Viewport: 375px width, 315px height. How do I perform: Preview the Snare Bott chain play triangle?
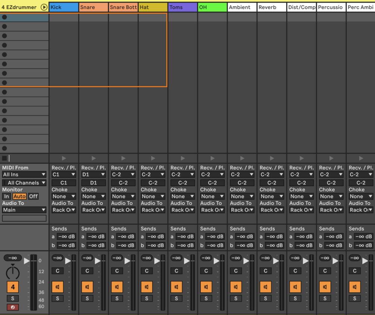[123, 158]
